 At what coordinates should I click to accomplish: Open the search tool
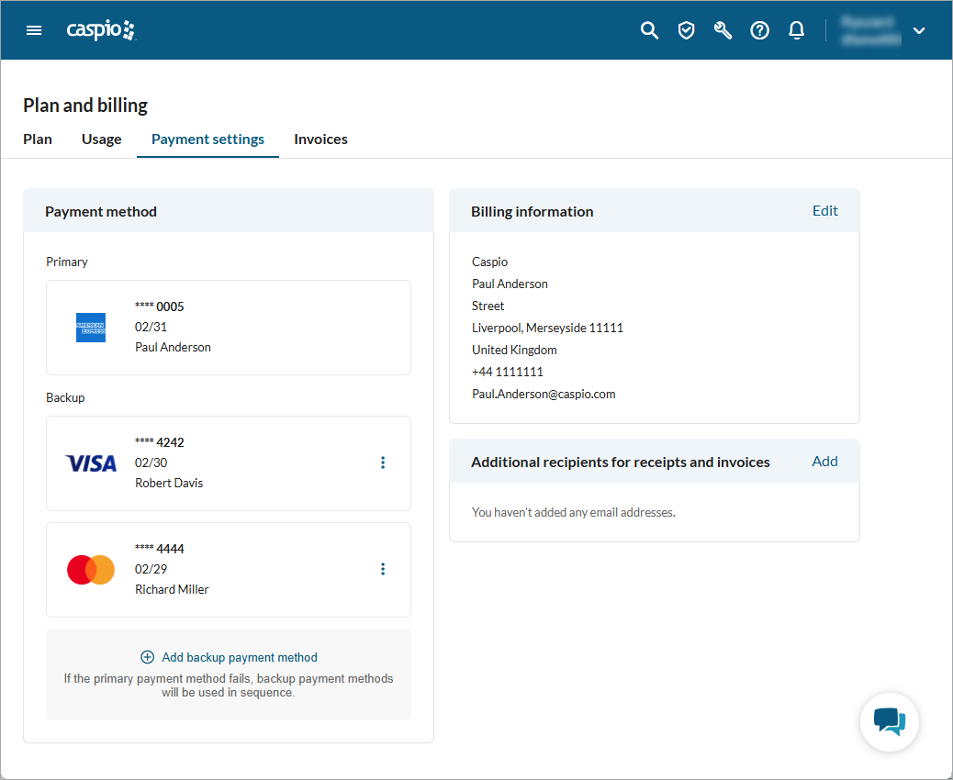(649, 30)
